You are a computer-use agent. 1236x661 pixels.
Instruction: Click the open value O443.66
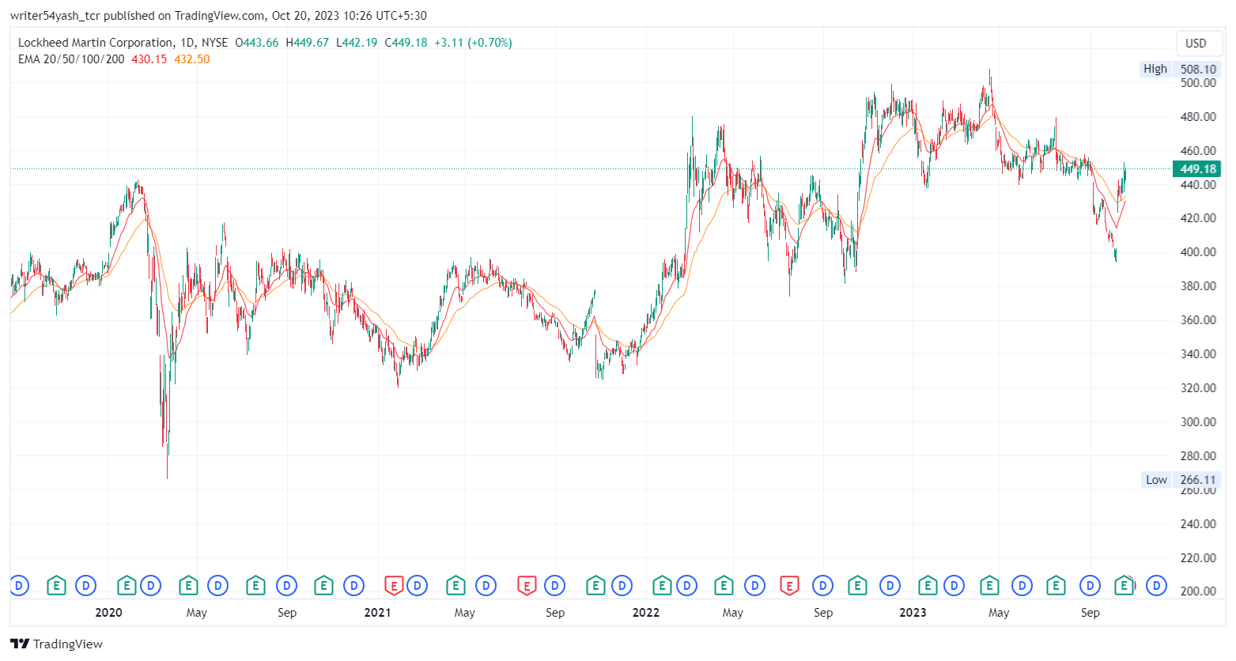[257, 43]
